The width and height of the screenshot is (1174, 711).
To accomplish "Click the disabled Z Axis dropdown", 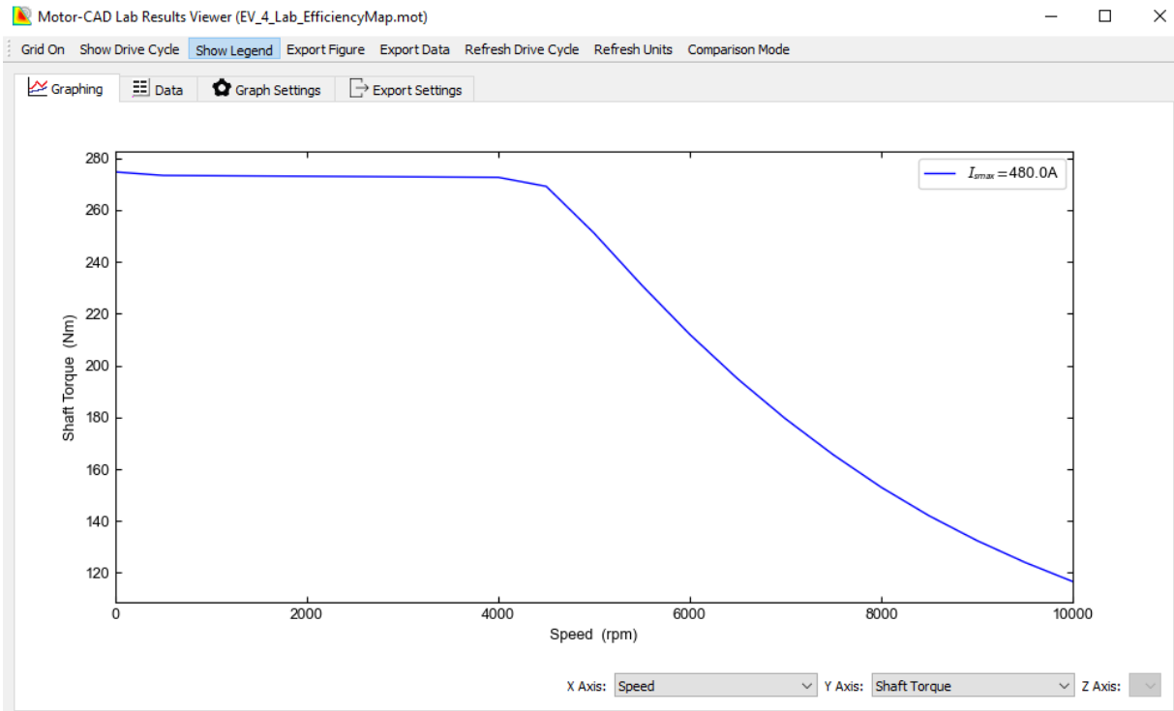I will 1145,686.
